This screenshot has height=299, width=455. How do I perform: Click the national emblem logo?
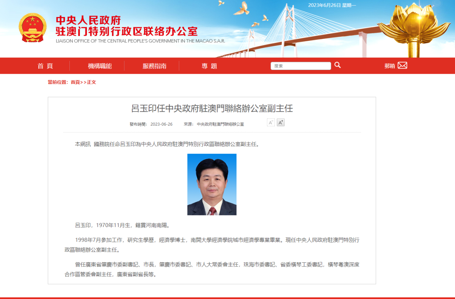(x=33, y=28)
